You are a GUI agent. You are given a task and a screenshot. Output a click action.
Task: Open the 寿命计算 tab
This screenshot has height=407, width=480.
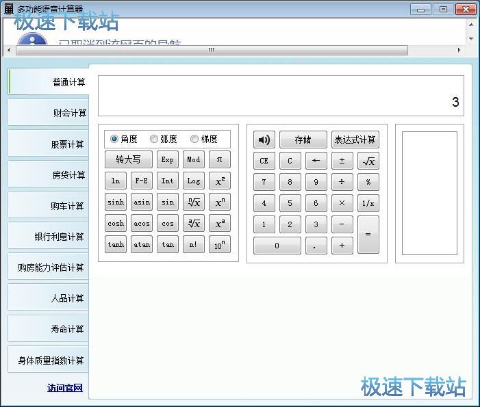click(49, 329)
